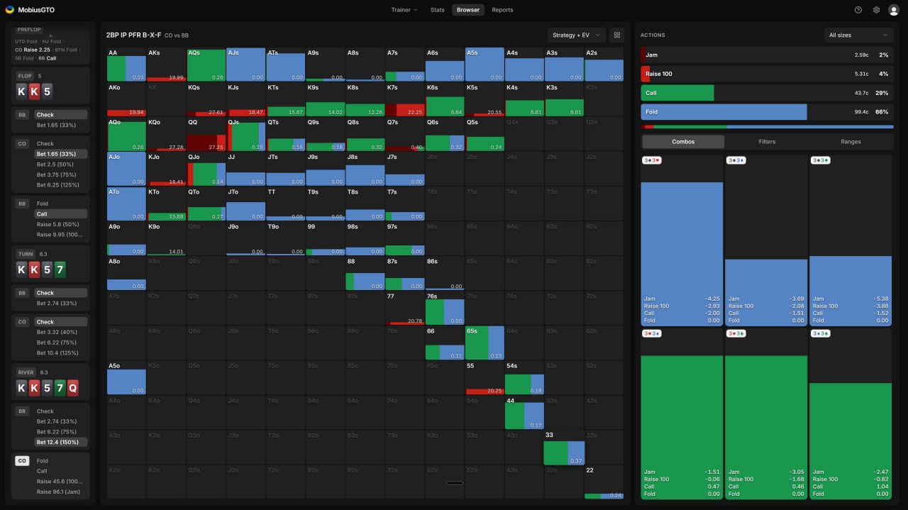Screen dimensions: 908x510
Task: Expand the Trainer menu
Action: pos(404,10)
